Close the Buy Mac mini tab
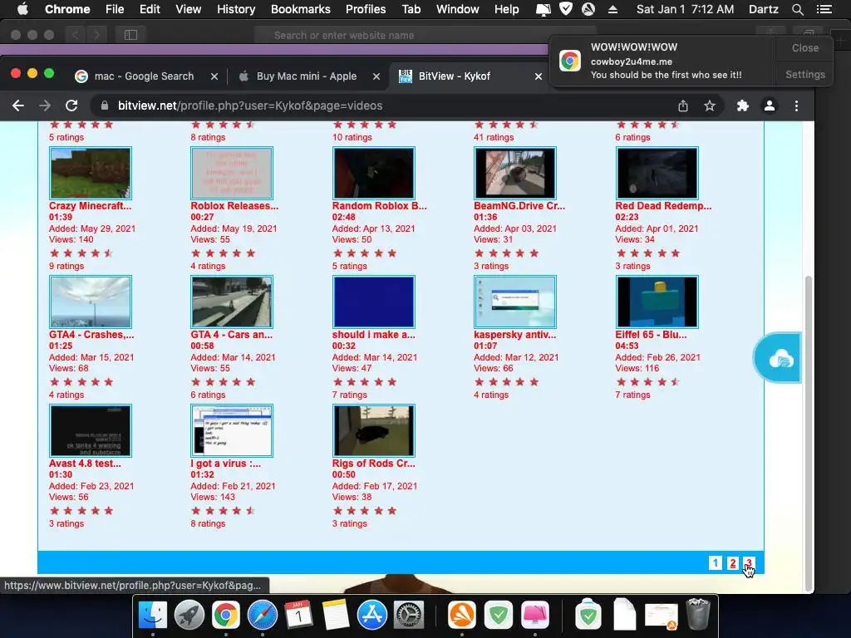This screenshot has height=638, width=851. click(376, 76)
